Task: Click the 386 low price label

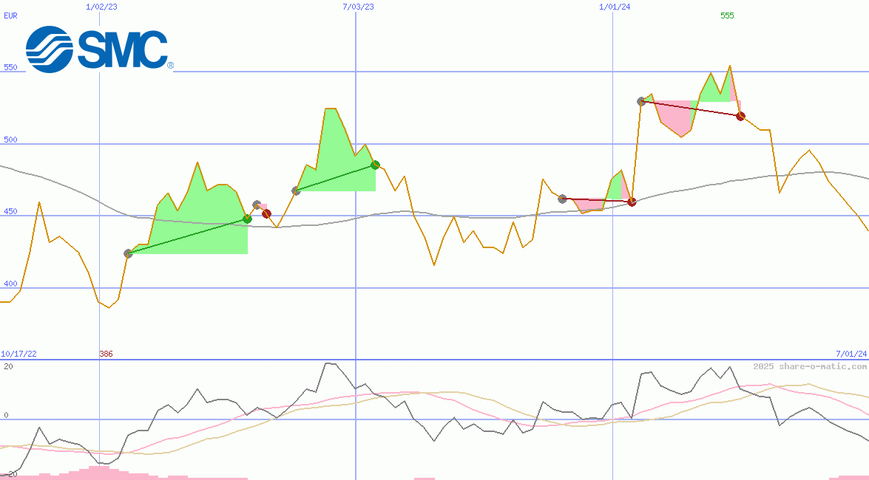Action: click(x=106, y=354)
